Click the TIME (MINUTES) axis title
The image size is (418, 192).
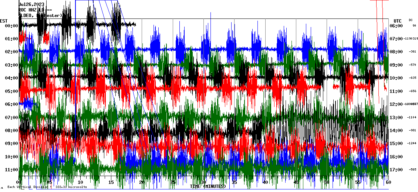208,186
